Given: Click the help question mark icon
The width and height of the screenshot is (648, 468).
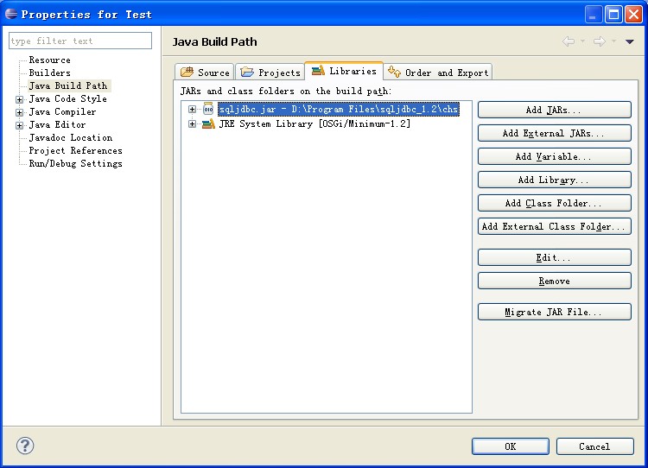Looking at the screenshot, I should [25, 446].
